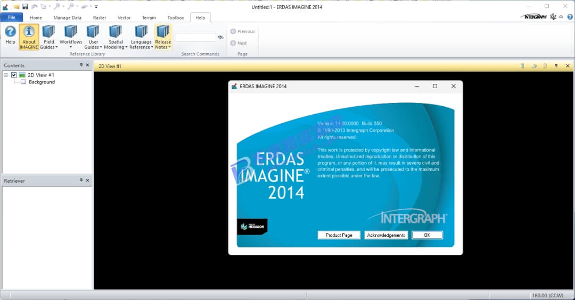Viewport: 575px width, 300px height.
Task: Pin the Contents panel
Action: [x=81, y=65]
